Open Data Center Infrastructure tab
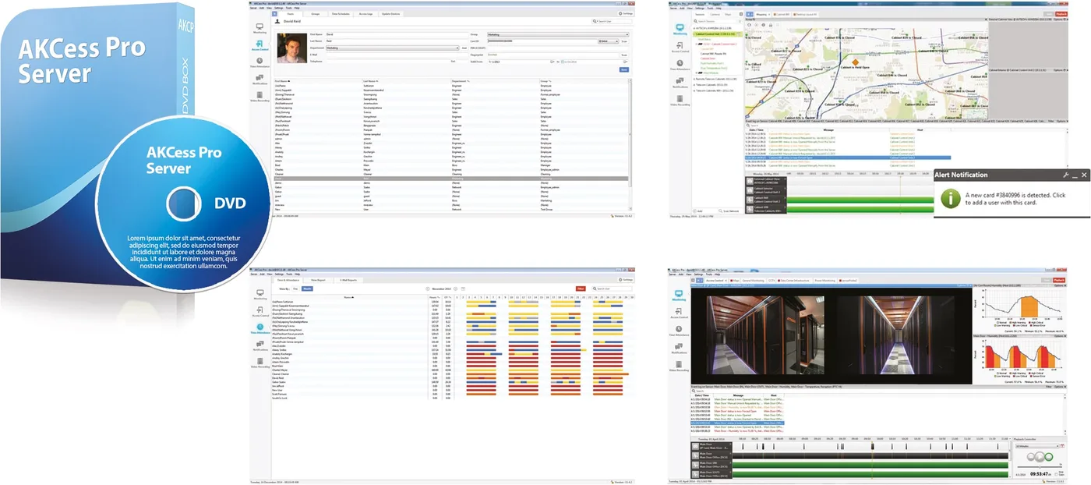 pos(794,280)
